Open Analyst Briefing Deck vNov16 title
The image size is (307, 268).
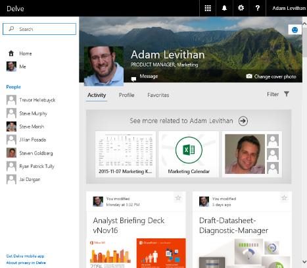coord(129,225)
